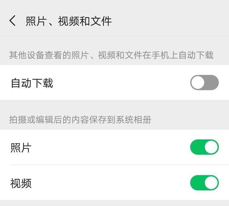Click the green track of 照片 switch
The image size is (229, 206).
click(196, 147)
